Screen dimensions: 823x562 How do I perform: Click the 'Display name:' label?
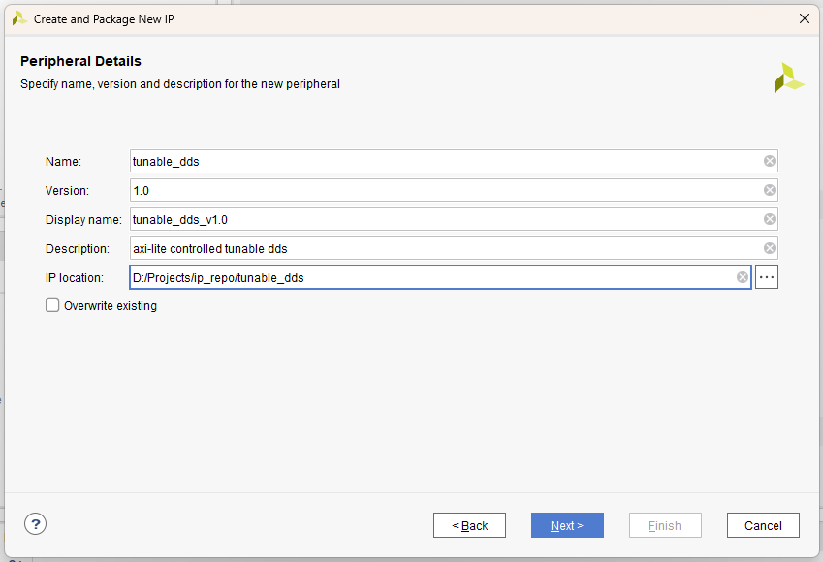click(83, 220)
